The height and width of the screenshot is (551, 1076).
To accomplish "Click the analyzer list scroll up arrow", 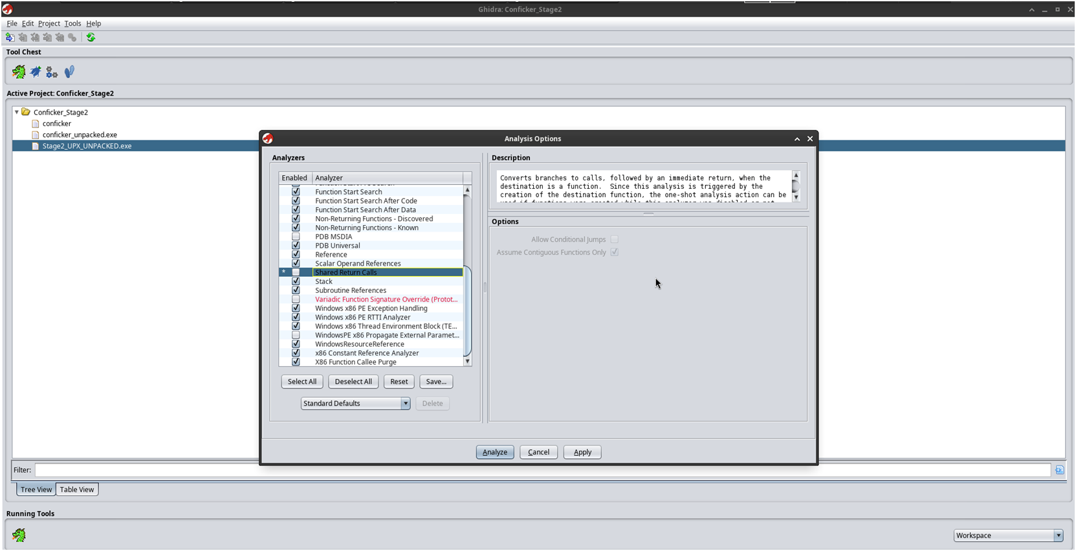I will pos(467,190).
